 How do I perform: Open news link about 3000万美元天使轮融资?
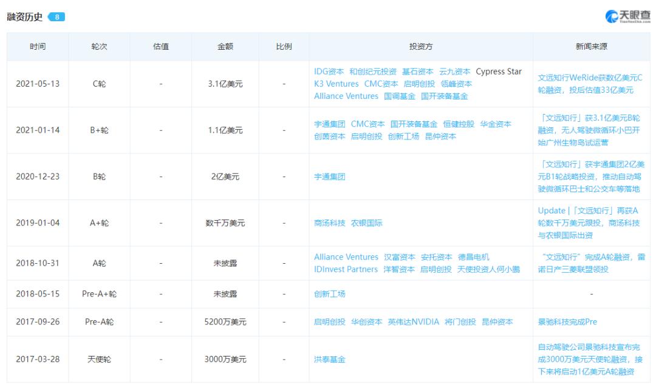click(590, 359)
